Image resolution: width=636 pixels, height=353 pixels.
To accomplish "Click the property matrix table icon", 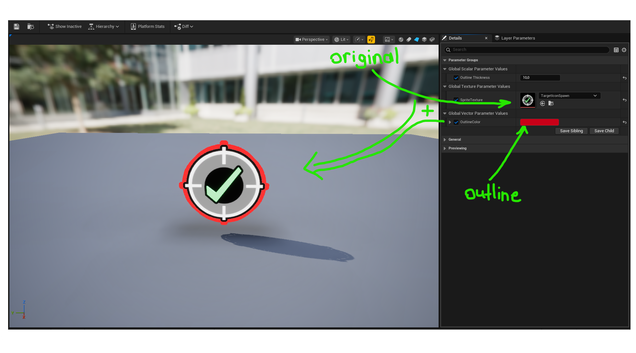I will [x=616, y=50].
